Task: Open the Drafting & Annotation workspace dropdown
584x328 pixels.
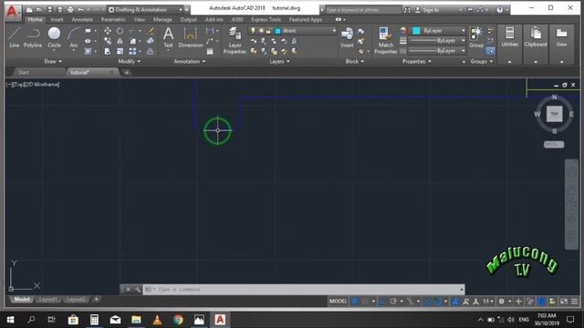Action: tap(145, 9)
